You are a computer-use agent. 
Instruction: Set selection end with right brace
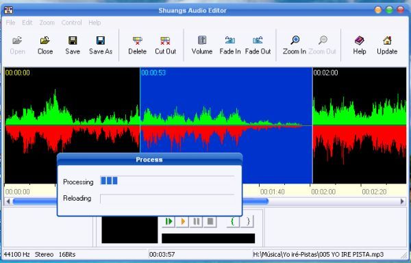pos(247,222)
